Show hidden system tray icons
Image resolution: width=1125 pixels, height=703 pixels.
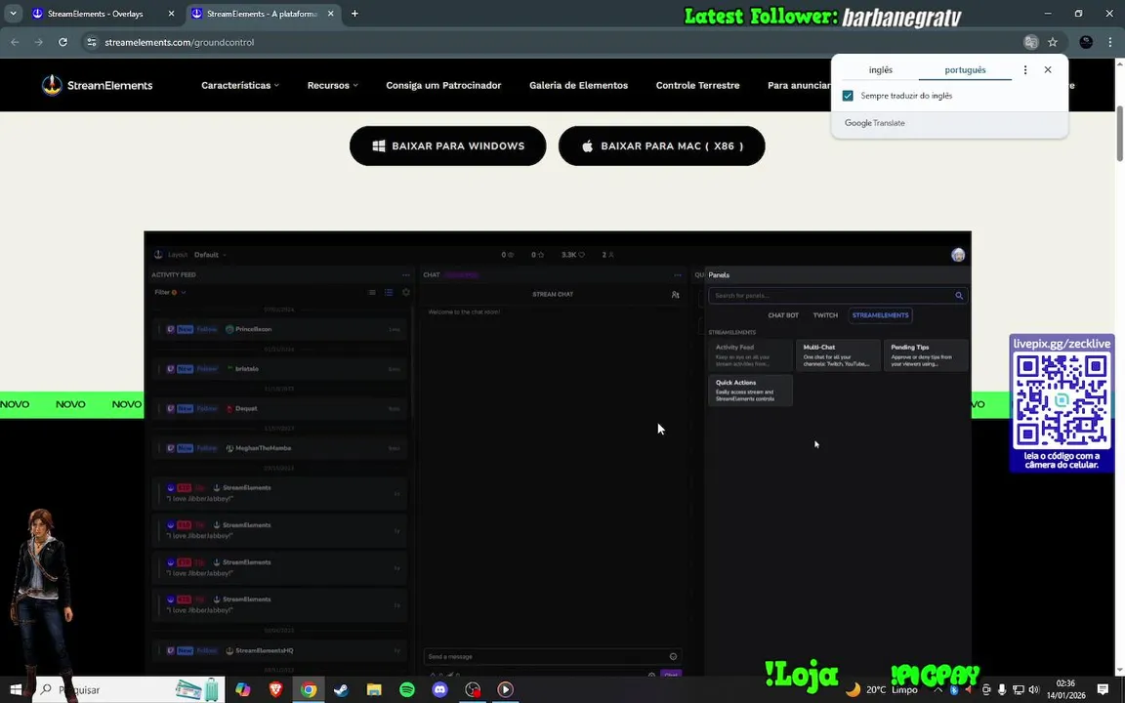pos(937,689)
